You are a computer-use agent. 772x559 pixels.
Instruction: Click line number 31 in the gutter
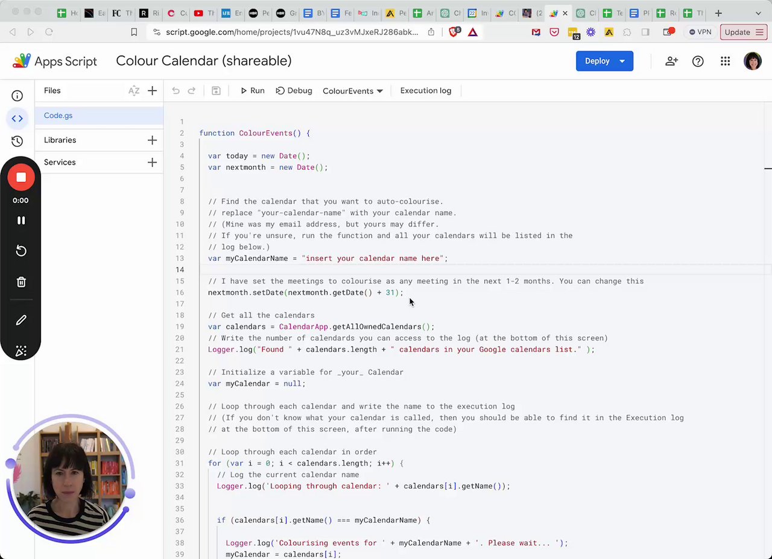(179, 463)
